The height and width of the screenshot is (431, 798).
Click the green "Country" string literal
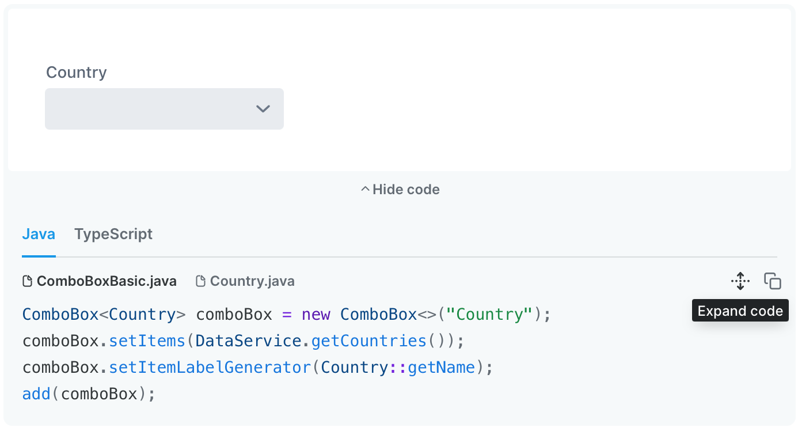pyautogui.click(x=489, y=315)
